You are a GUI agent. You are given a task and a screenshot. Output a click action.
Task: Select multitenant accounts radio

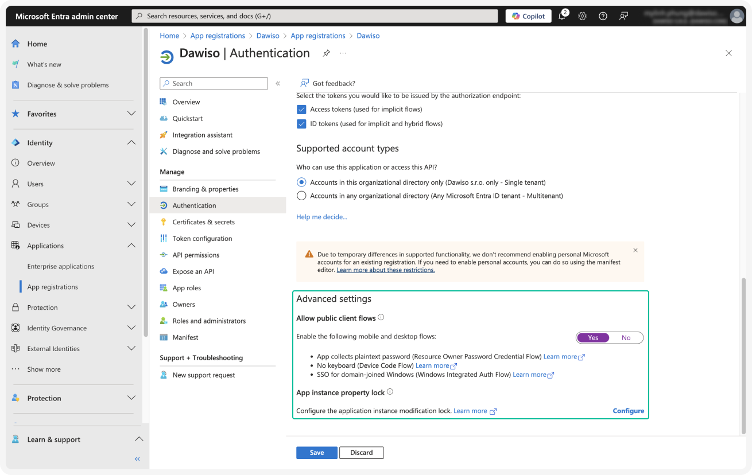click(301, 196)
